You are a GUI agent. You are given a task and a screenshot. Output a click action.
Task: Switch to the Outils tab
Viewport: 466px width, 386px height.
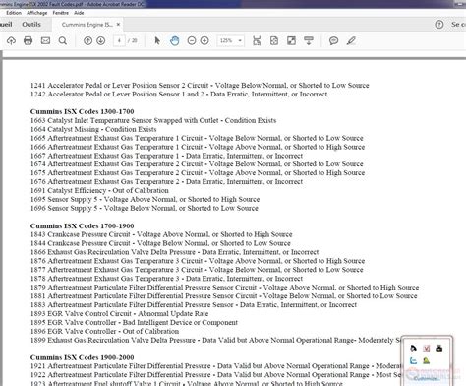31,25
